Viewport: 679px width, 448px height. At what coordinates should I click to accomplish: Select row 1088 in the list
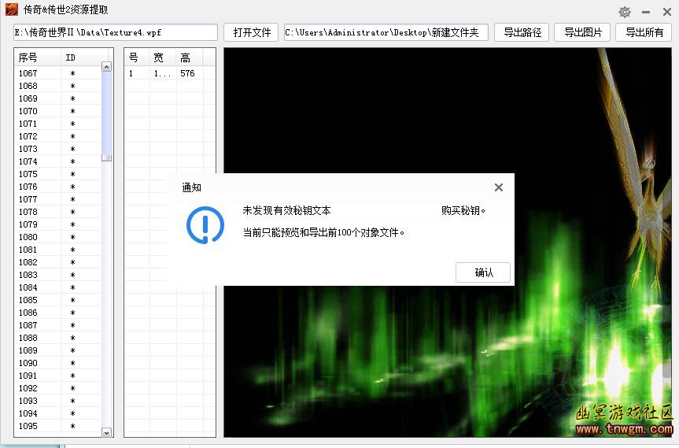pyautogui.click(x=57, y=337)
